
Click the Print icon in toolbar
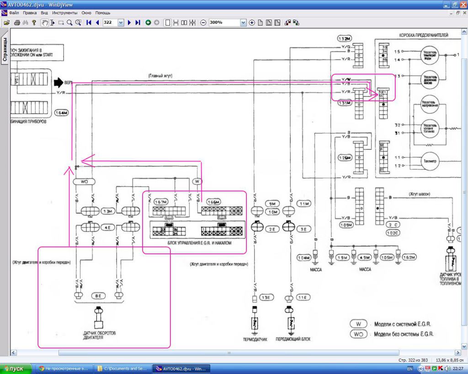(x=17, y=22)
